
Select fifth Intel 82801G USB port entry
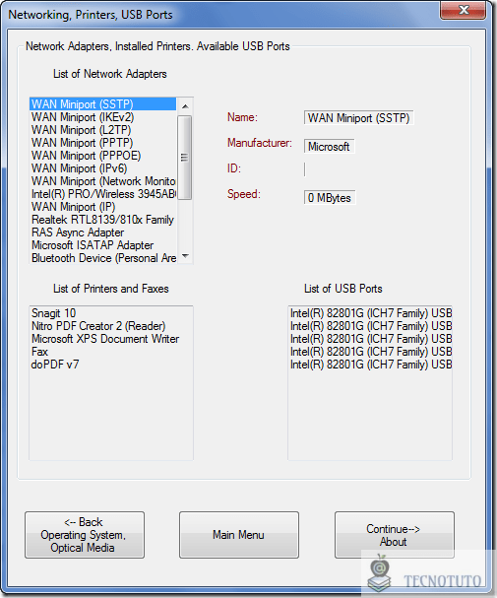tap(370, 365)
